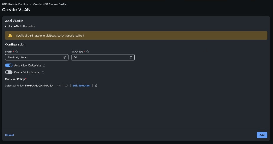This screenshot has width=273, height=144.
Task: Clear the VLAN IDs field value
Action: point(131,57)
